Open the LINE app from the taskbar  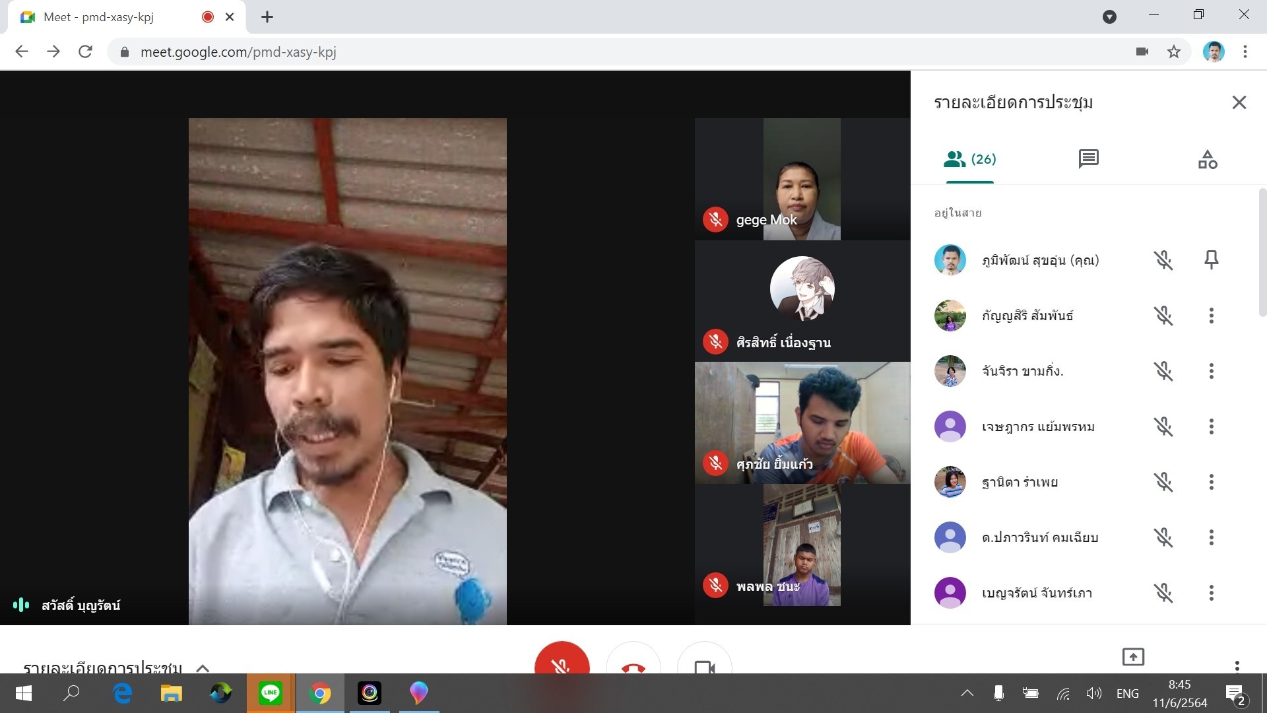point(271,693)
